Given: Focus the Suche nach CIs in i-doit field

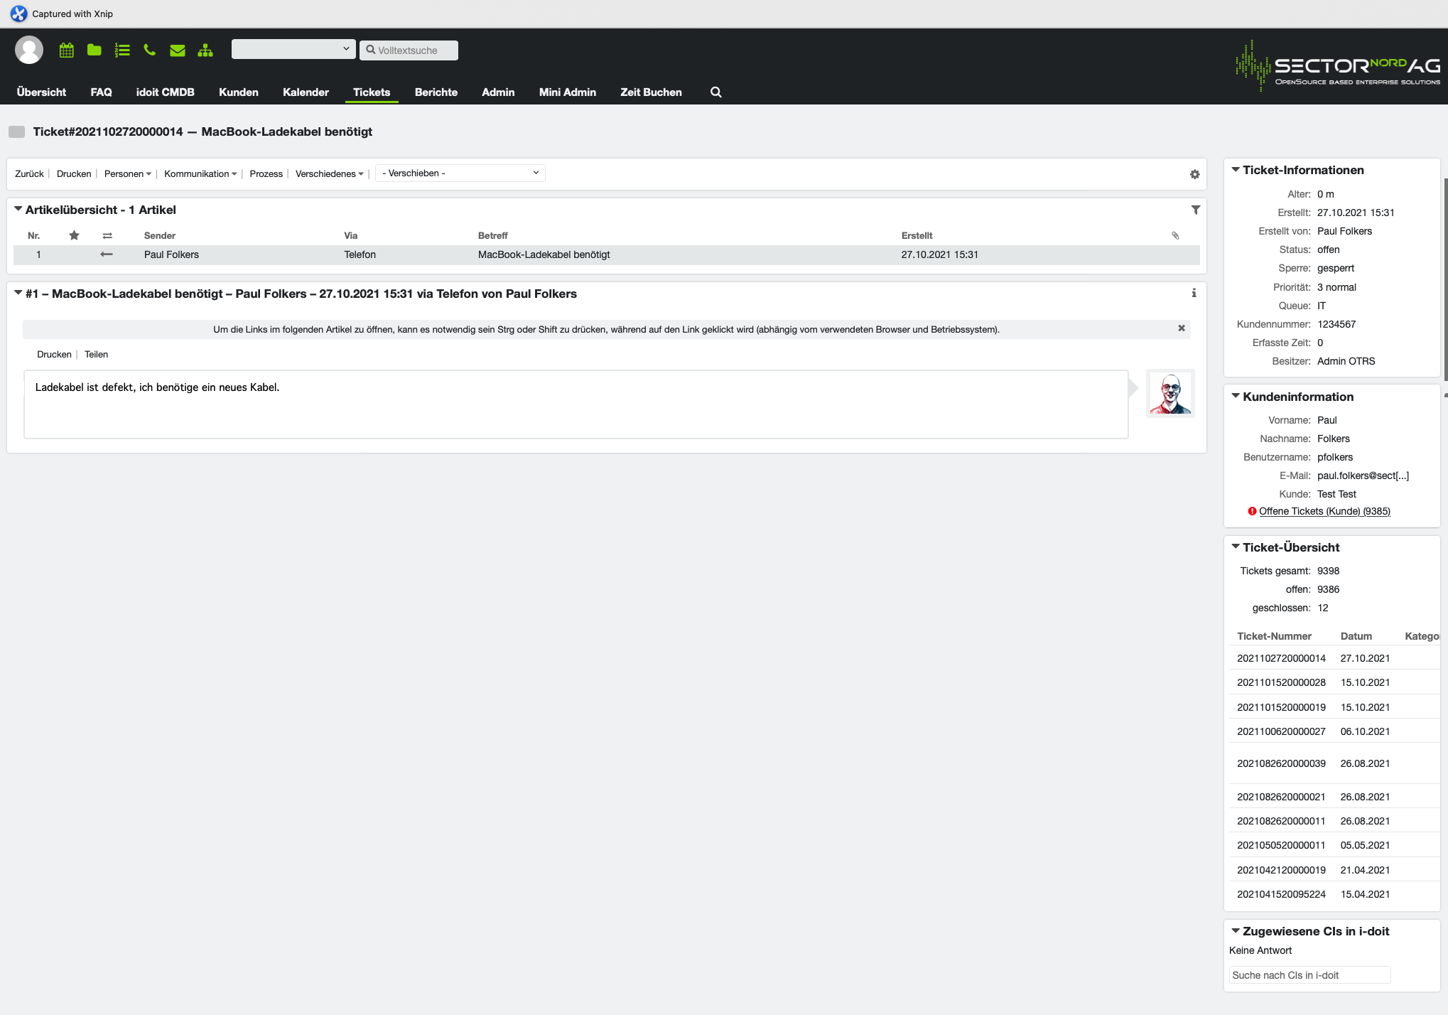Looking at the screenshot, I should pyautogui.click(x=1309, y=975).
